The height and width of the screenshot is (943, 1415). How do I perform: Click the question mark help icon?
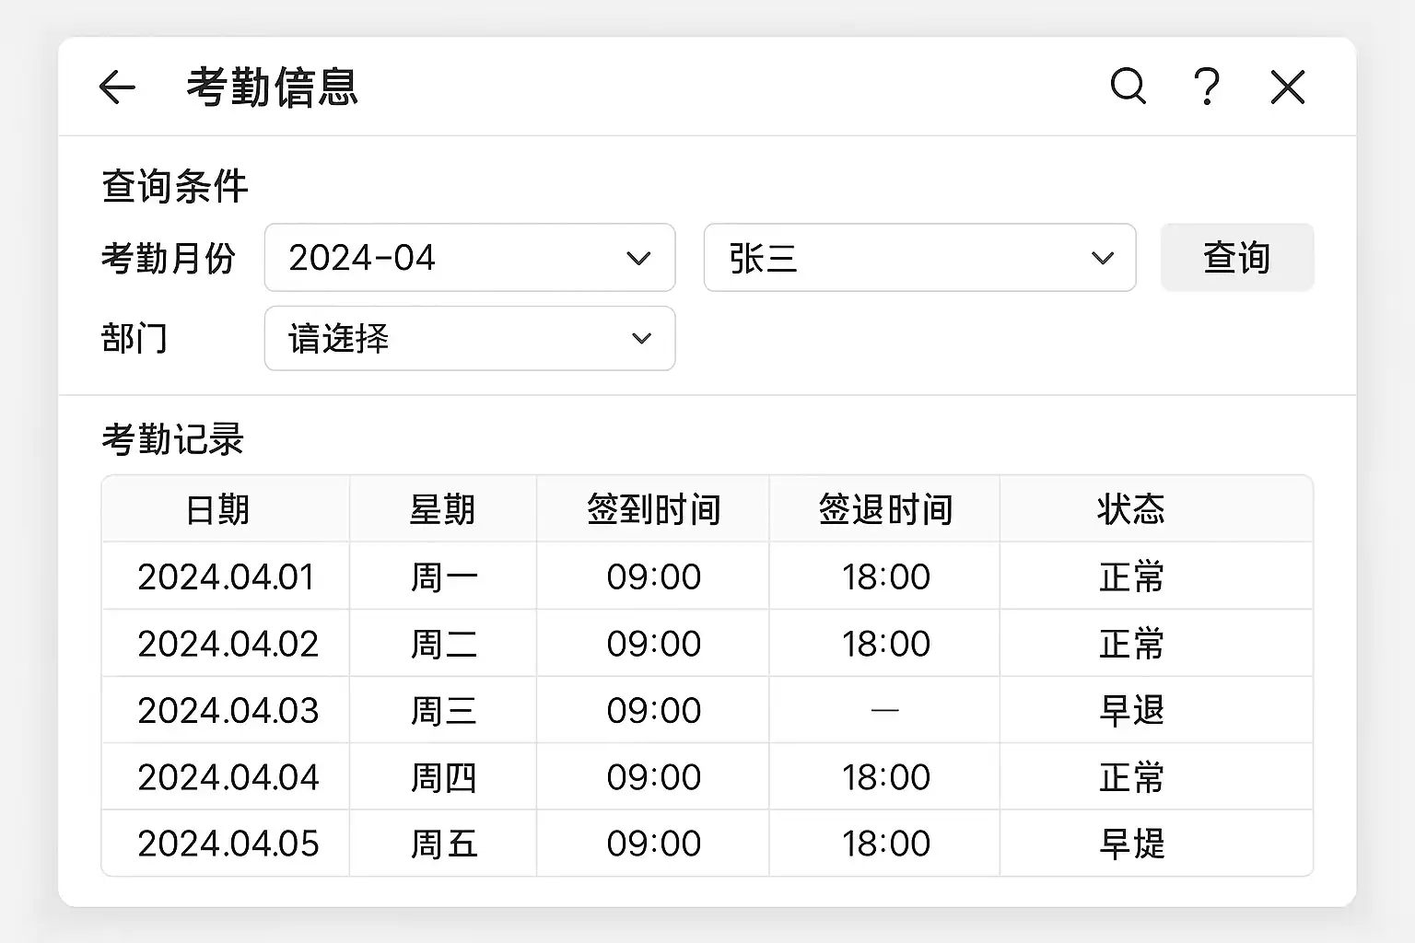[x=1207, y=87]
